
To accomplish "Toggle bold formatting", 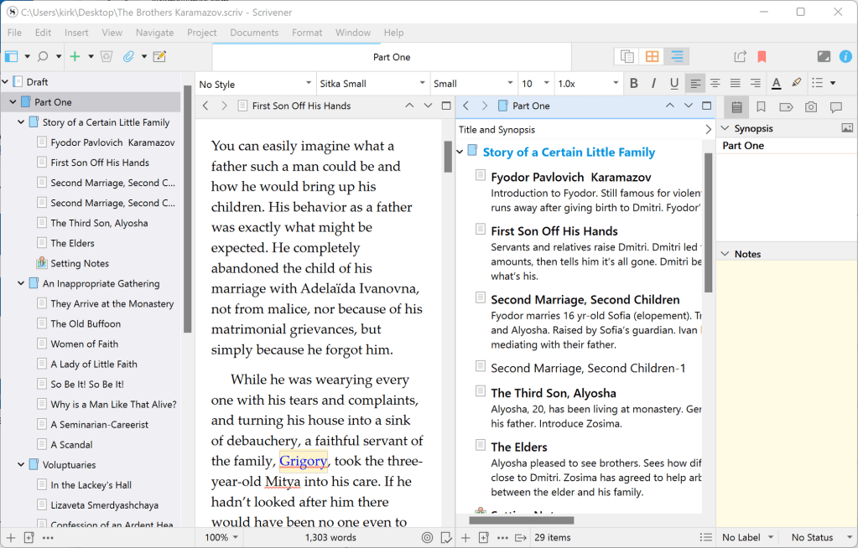I will click(634, 83).
